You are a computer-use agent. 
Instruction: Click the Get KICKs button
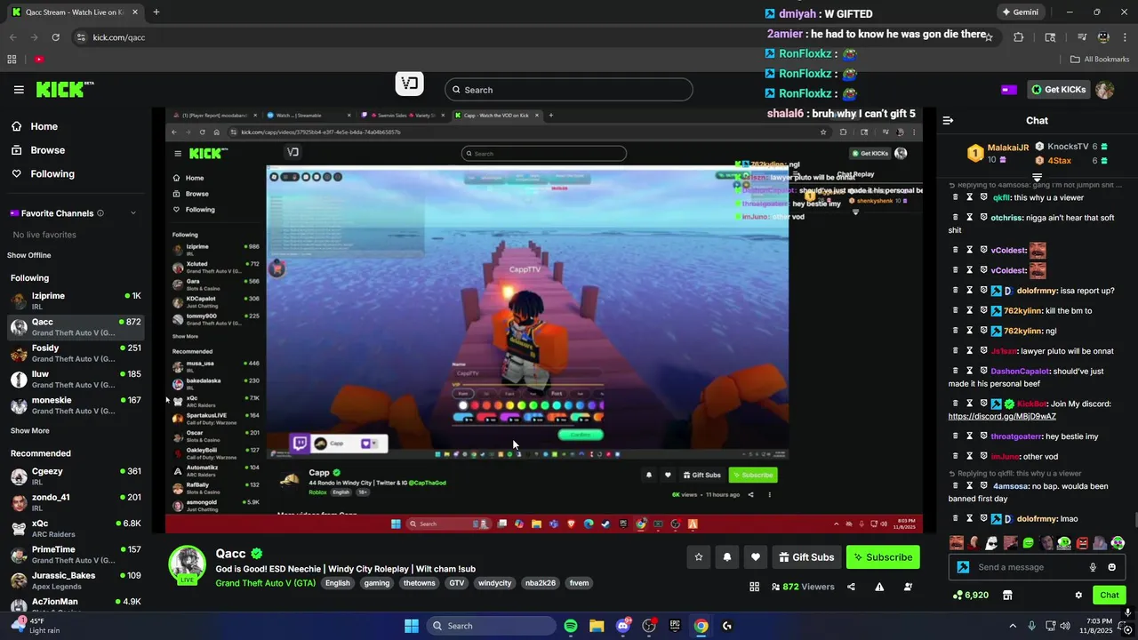click(x=1058, y=90)
